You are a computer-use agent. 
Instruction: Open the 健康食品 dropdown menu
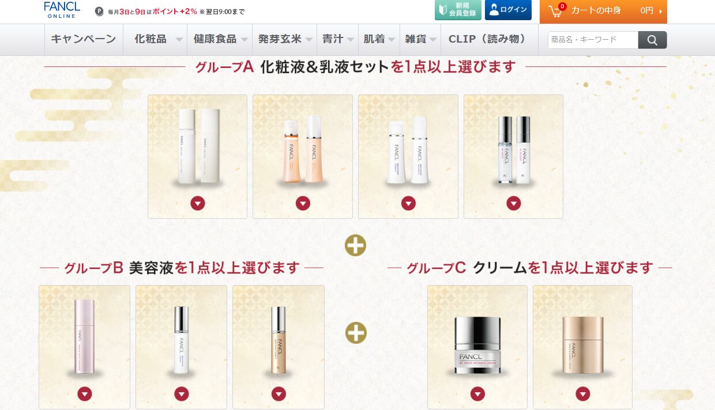click(220, 39)
